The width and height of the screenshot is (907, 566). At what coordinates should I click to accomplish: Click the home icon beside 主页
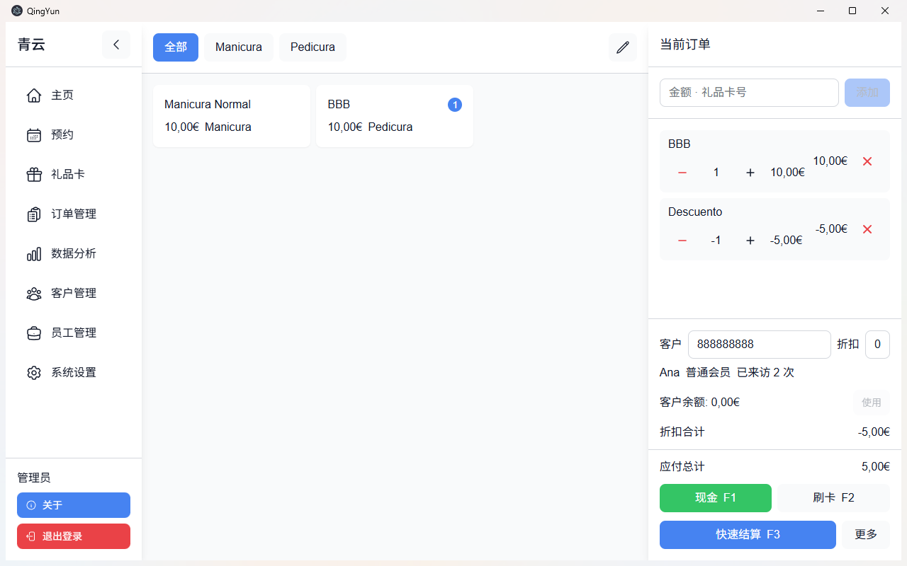34,95
